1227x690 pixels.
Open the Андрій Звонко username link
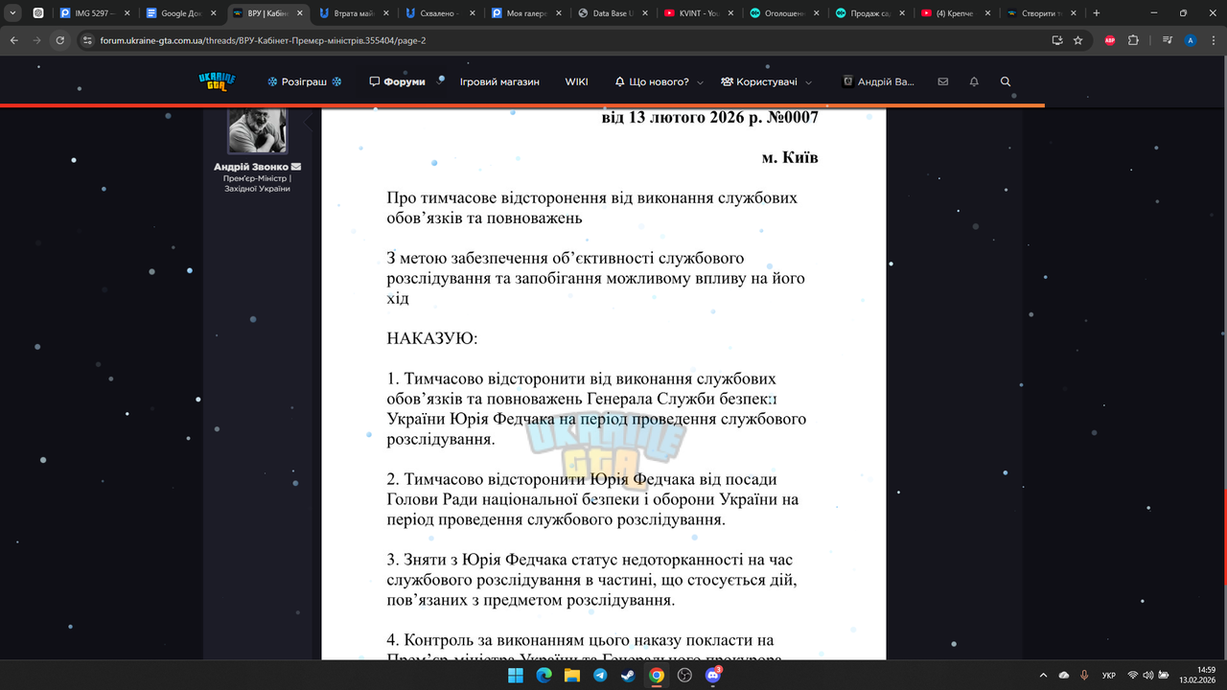tap(251, 167)
